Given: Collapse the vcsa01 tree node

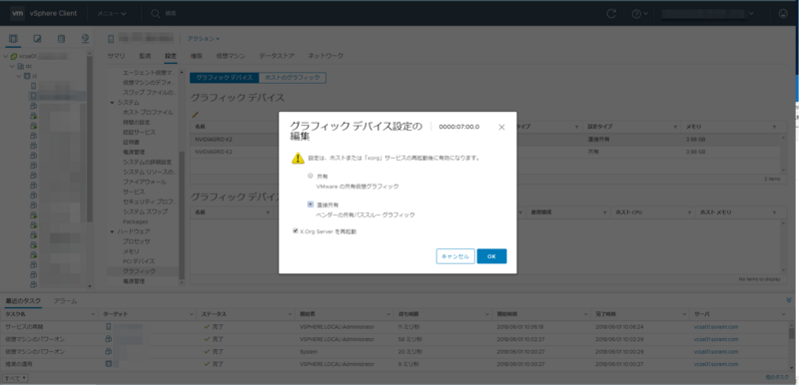Looking at the screenshot, I should [x=6, y=57].
